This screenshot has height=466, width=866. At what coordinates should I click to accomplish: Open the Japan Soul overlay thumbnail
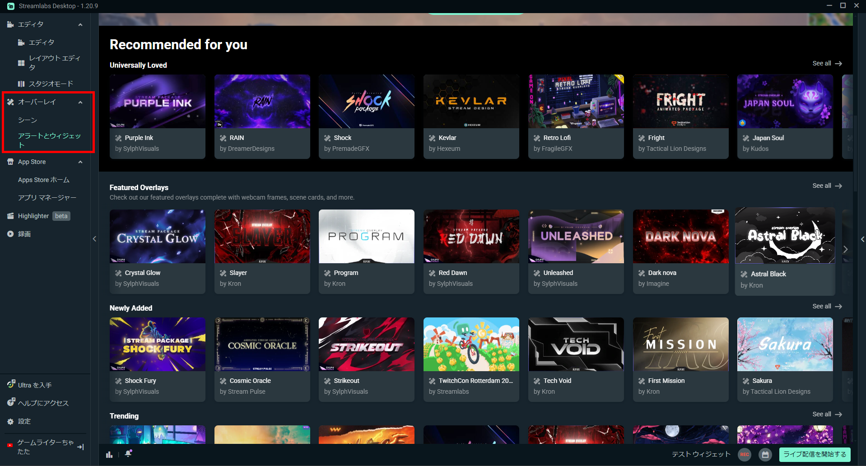click(785, 102)
